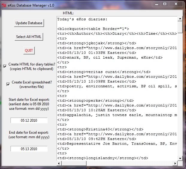Viewport: 186px width, 169px height.
Task: Click the horizontal scrollbar thumb
Action: click(x=74, y=163)
